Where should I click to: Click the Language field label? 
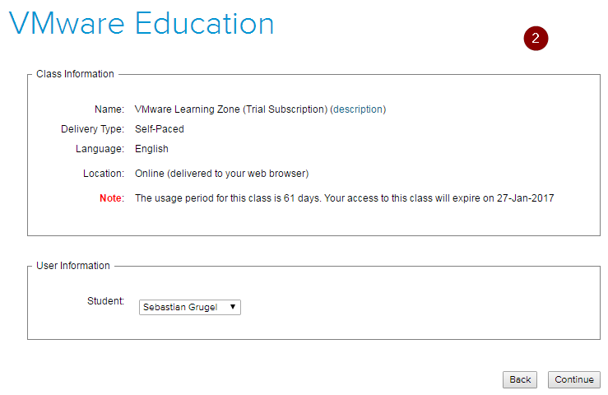100,149
